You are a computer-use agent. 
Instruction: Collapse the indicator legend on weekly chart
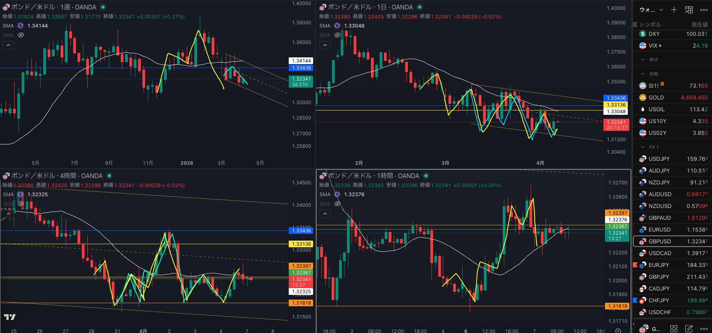pyautogui.click(x=8, y=45)
